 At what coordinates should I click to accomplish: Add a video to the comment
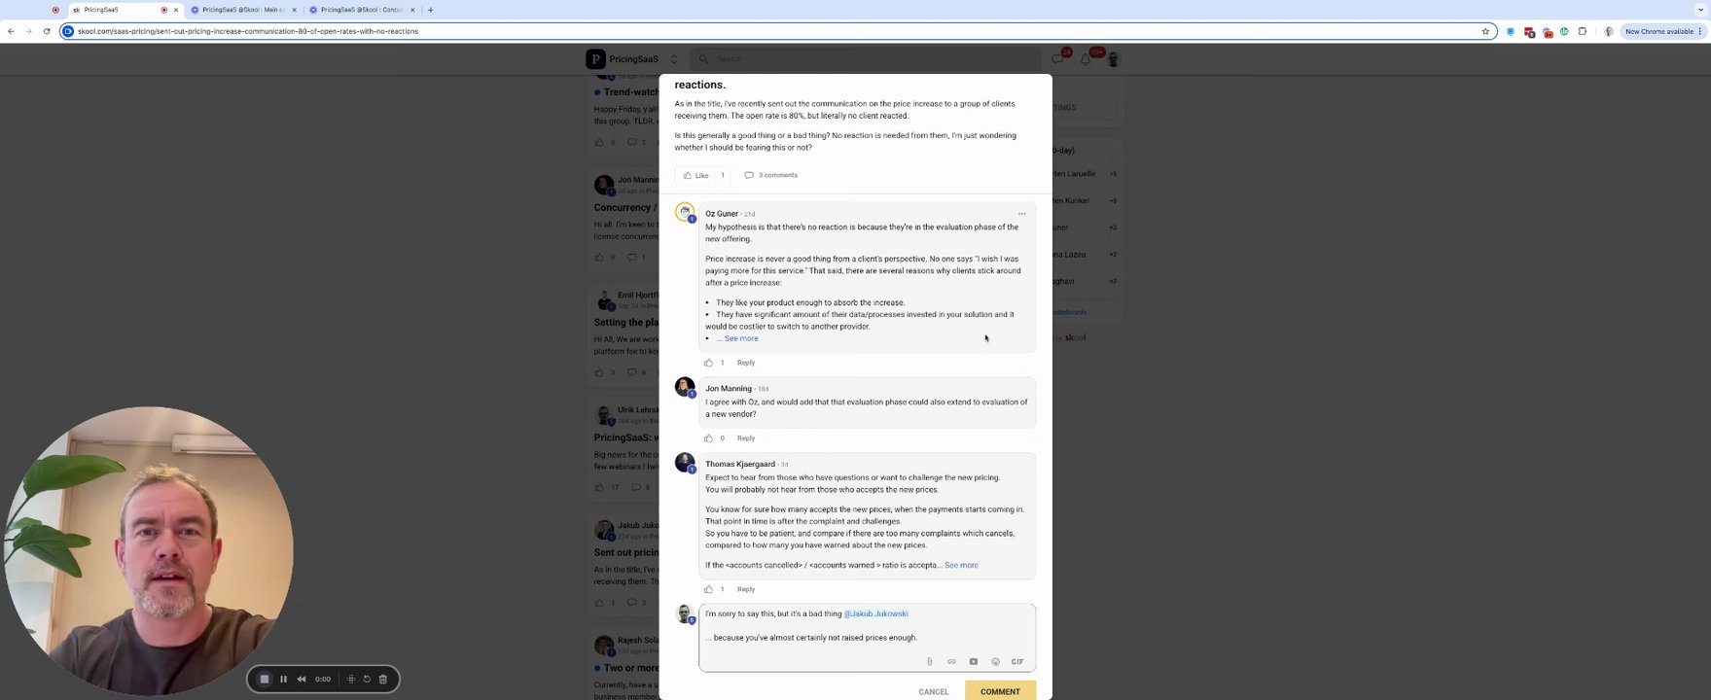click(x=973, y=662)
